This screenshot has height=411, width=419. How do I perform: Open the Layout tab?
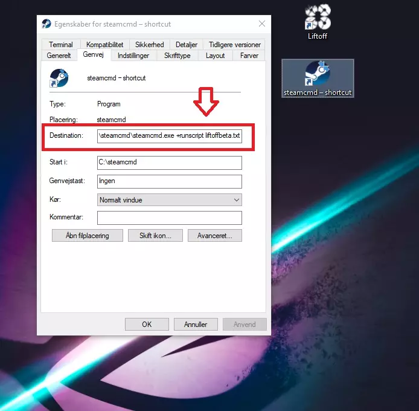(215, 56)
